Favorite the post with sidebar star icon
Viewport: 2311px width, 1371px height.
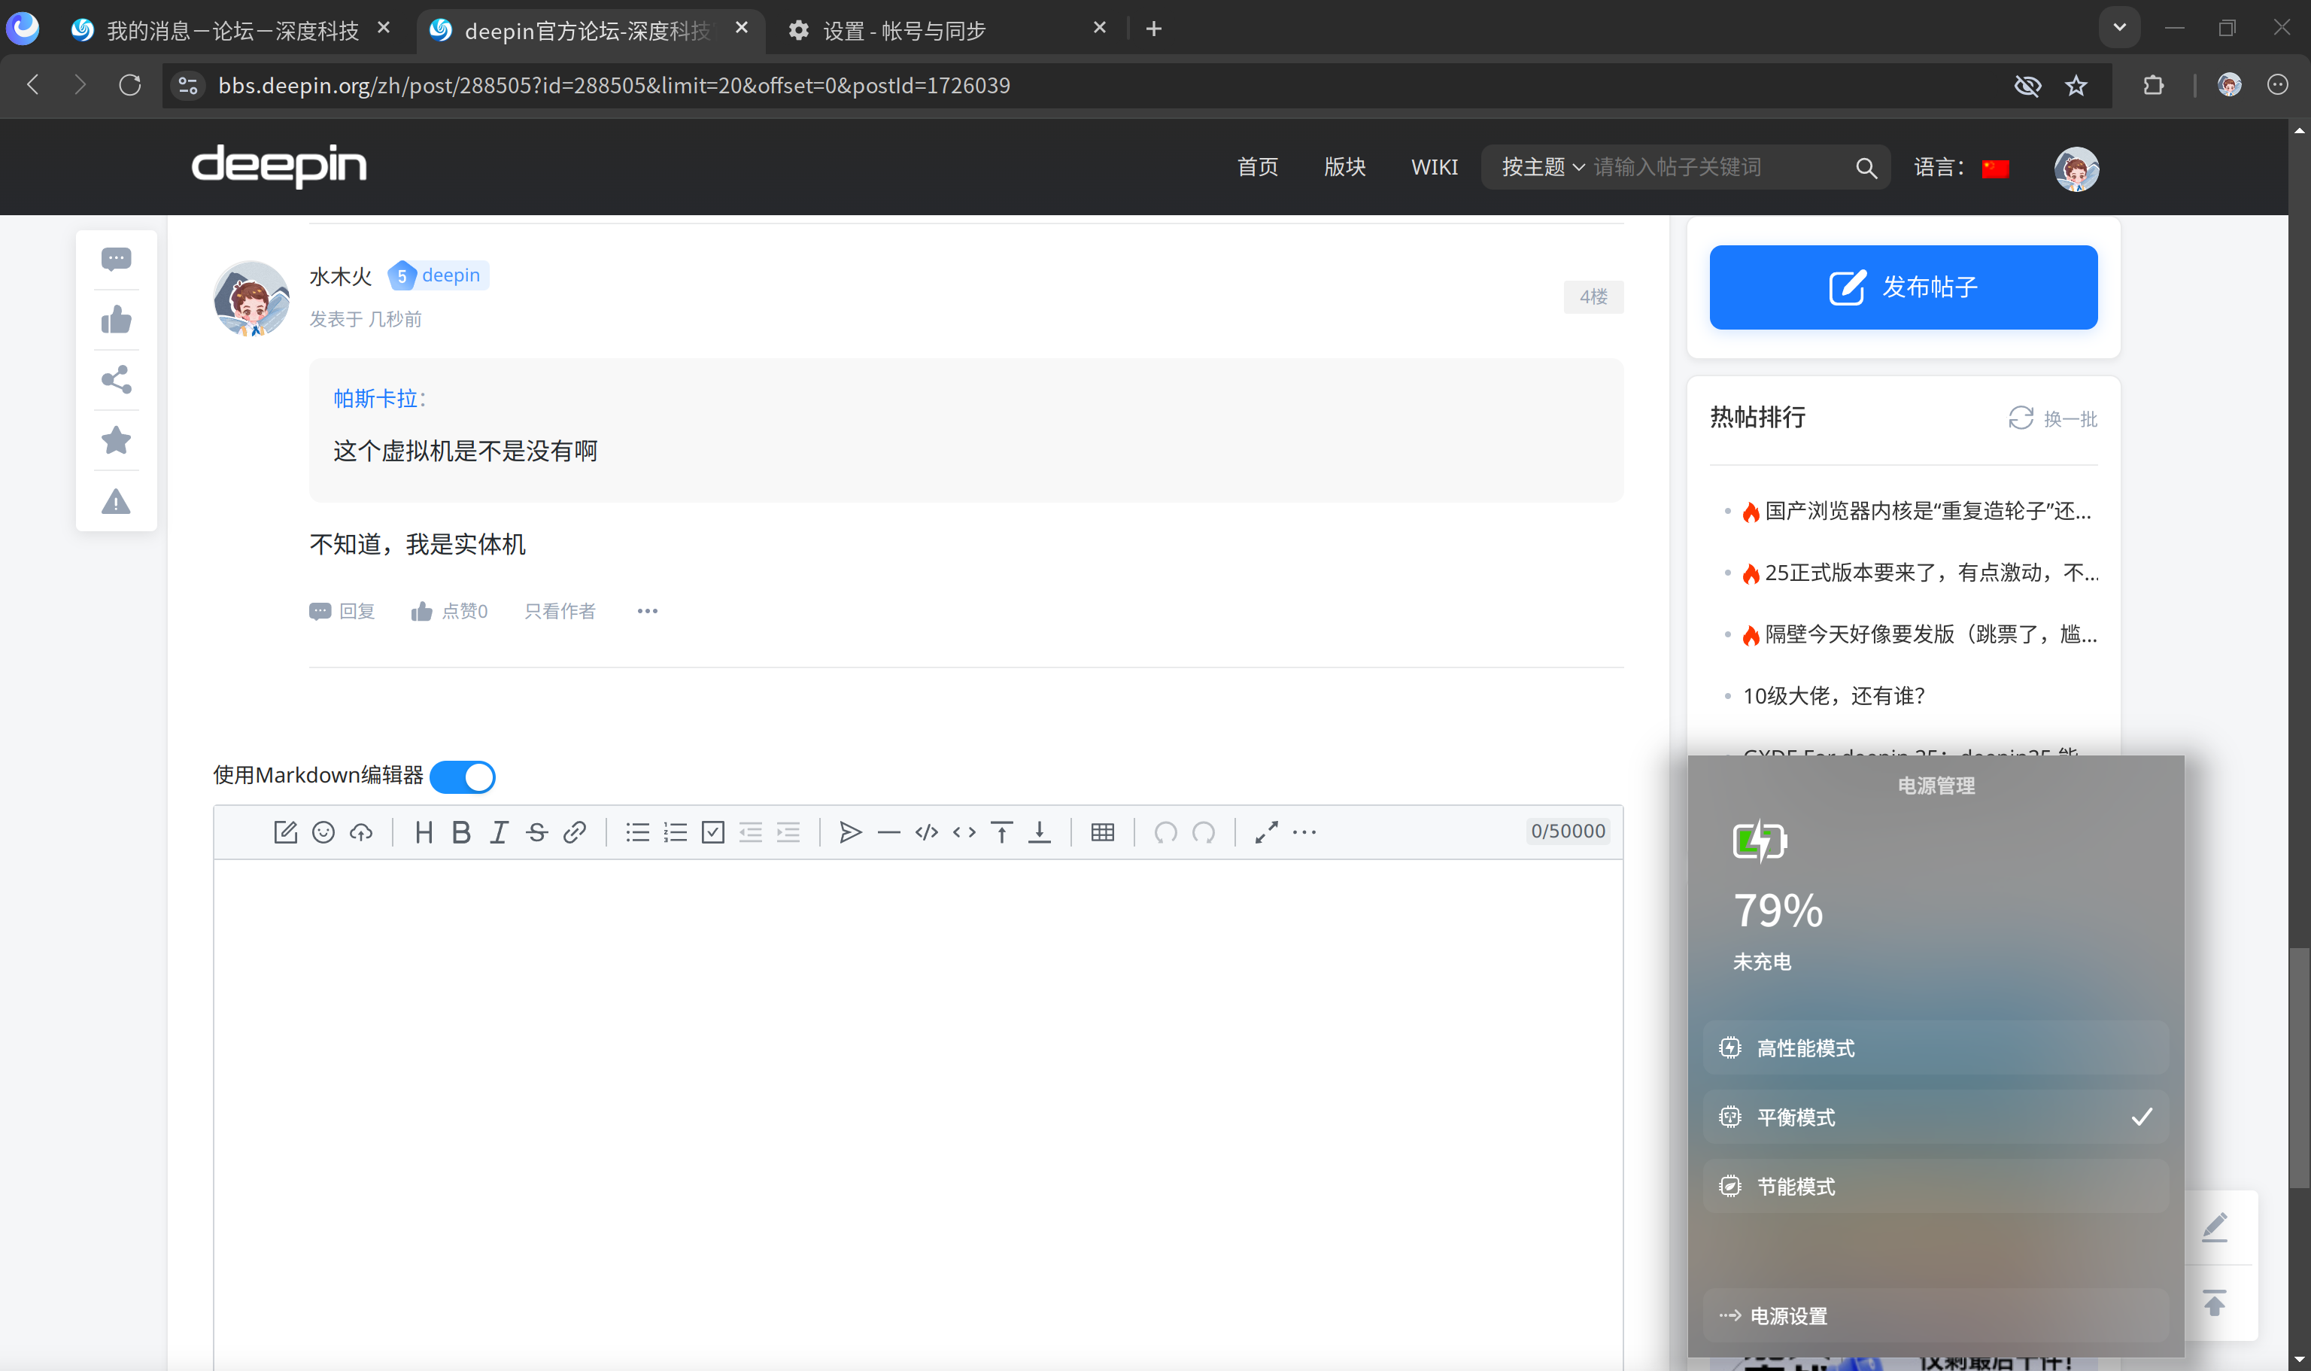pyautogui.click(x=117, y=441)
